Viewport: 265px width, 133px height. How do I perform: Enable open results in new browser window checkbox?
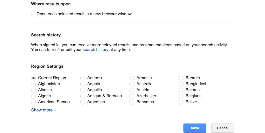[33, 14]
